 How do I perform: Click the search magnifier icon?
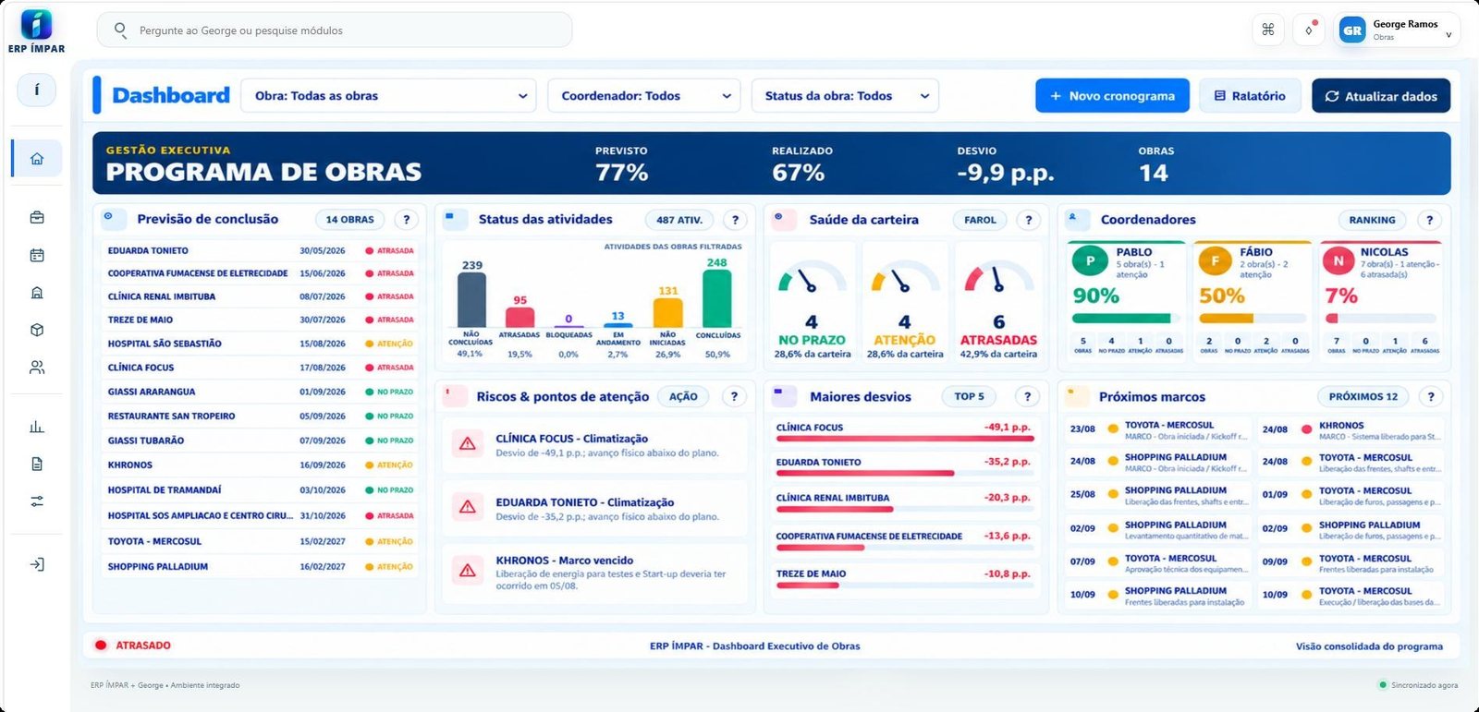[x=120, y=30]
